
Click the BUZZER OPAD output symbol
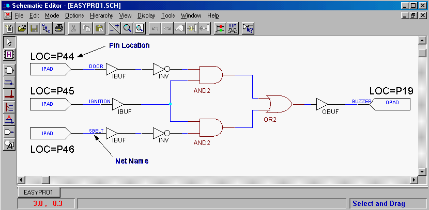click(x=391, y=104)
